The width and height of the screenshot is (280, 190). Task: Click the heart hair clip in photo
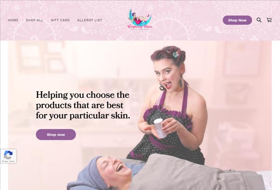pos(176,54)
